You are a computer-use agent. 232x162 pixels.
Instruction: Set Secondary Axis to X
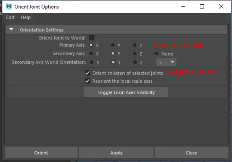pyautogui.click(x=91, y=53)
